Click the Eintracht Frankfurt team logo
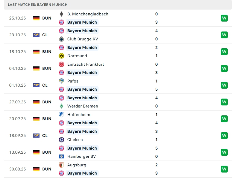Screen dimensions: 236x178 [x=61, y=64]
